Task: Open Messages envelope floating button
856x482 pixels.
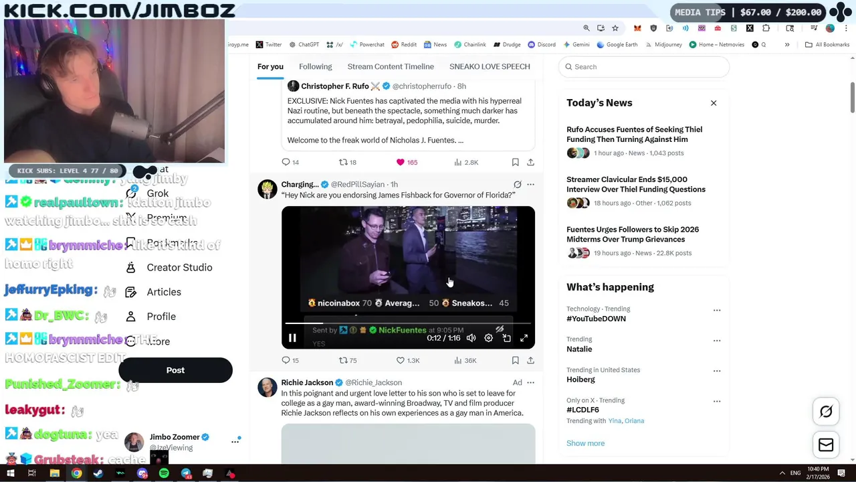Action: coord(826,445)
